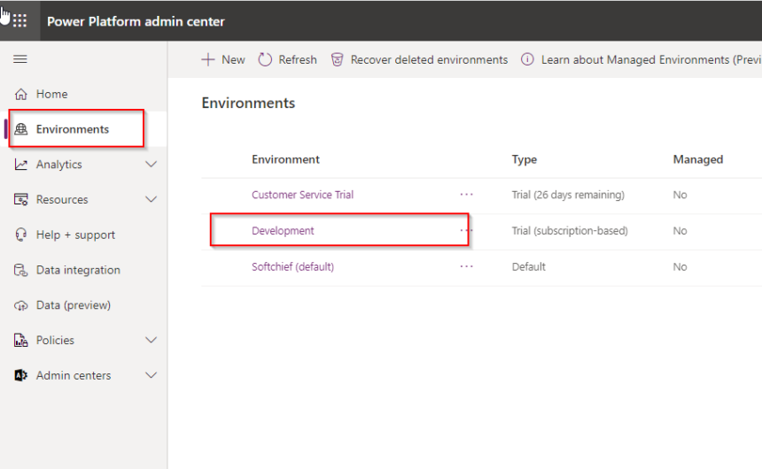
Task: Expand the Analytics menu chevron
Action: [152, 165]
